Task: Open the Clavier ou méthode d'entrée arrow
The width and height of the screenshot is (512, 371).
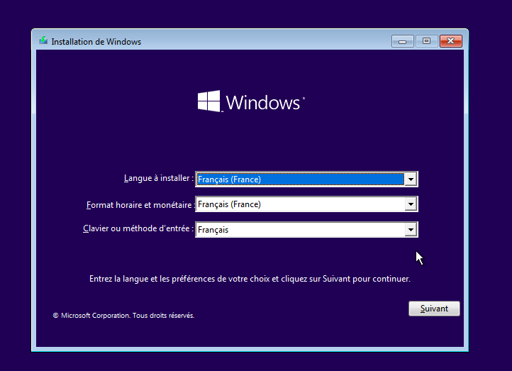Action: click(410, 230)
